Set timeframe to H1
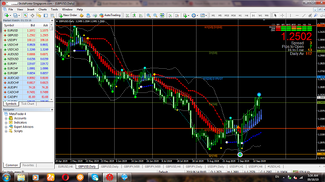Screen dimensions: 325x182 coord(240,16)
